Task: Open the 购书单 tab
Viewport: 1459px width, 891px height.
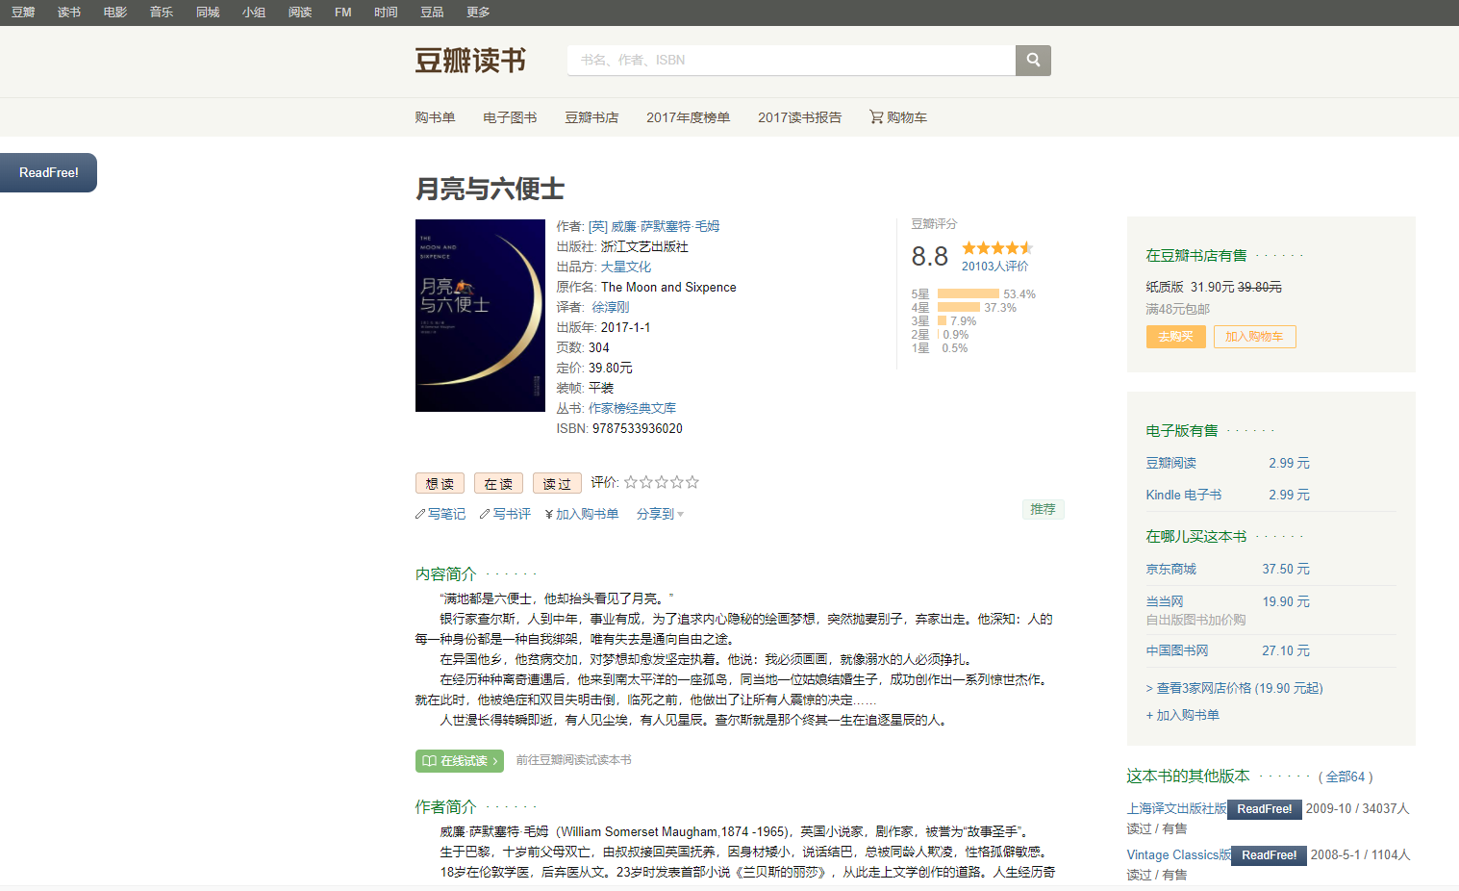Action: (435, 117)
